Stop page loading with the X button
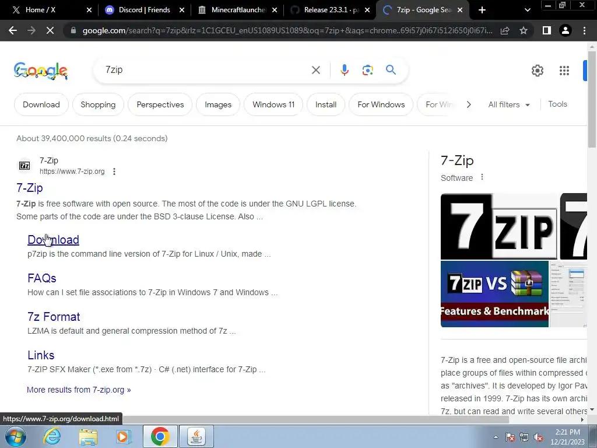The image size is (597, 448). [50, 30]
